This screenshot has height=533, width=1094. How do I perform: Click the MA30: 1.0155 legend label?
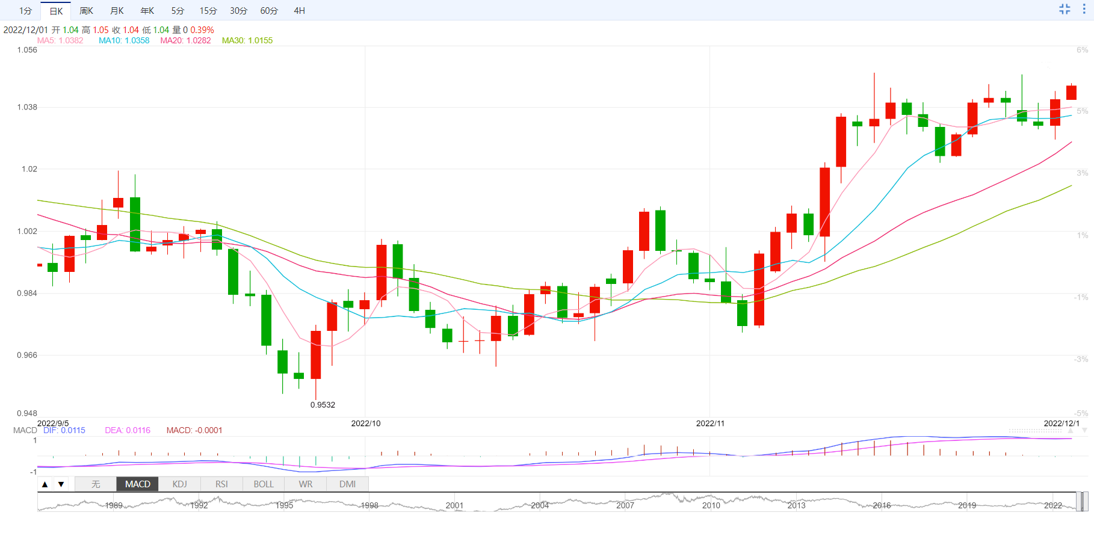pyautogui.click(x=247, y=40)
